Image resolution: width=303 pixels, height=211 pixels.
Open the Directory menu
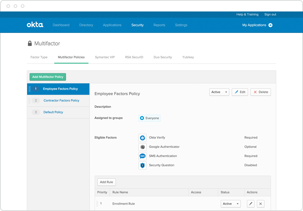coord(86,25)
